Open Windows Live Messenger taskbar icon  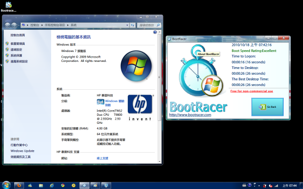(x=30, y=186)
